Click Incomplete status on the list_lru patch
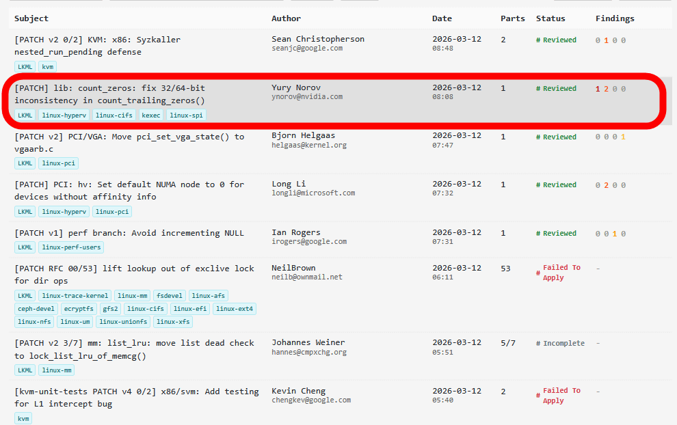The height and width of the screenshot is (425, 677). point(563,343)
